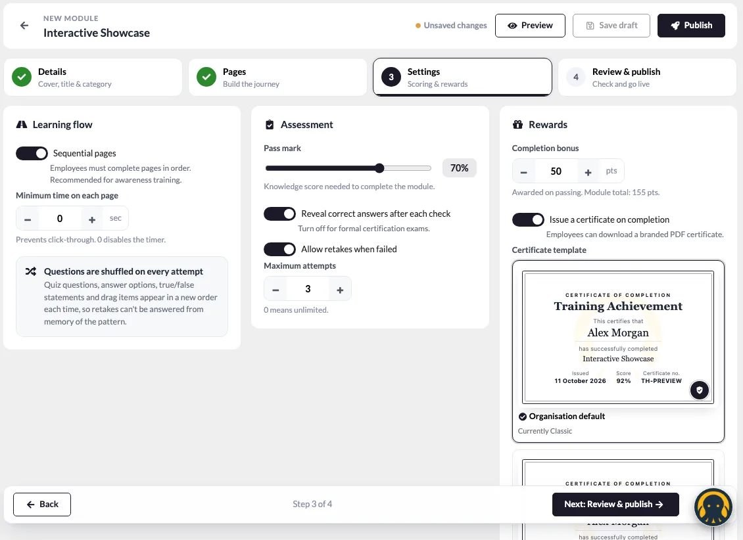Click the shuffle icon in info box

(x=31, y=272)
